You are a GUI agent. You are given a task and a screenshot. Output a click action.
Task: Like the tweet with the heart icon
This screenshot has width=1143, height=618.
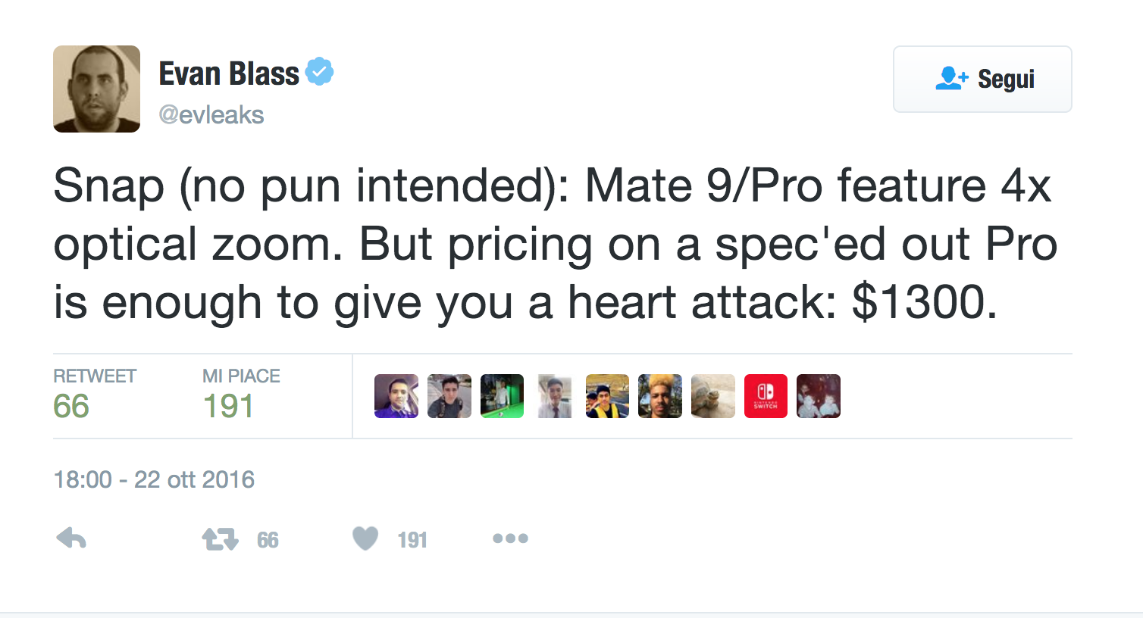point(365,538)
